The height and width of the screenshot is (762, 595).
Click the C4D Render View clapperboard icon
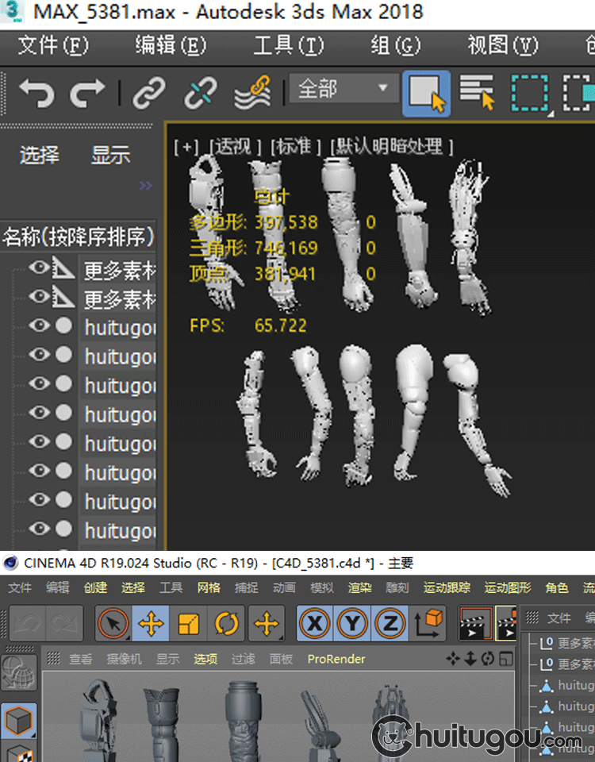(x=475, y=623)
